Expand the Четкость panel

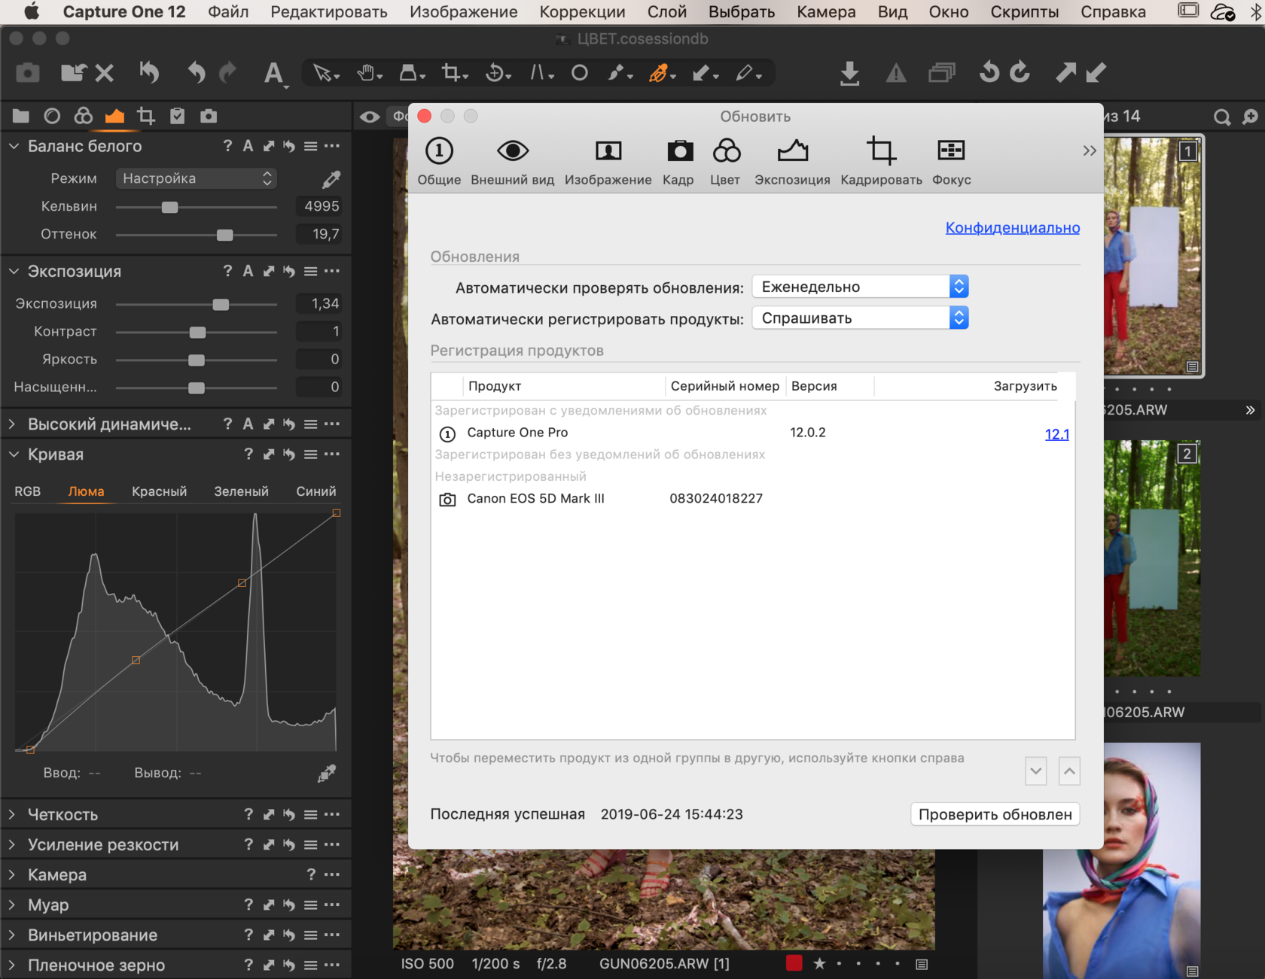(13, 814)
